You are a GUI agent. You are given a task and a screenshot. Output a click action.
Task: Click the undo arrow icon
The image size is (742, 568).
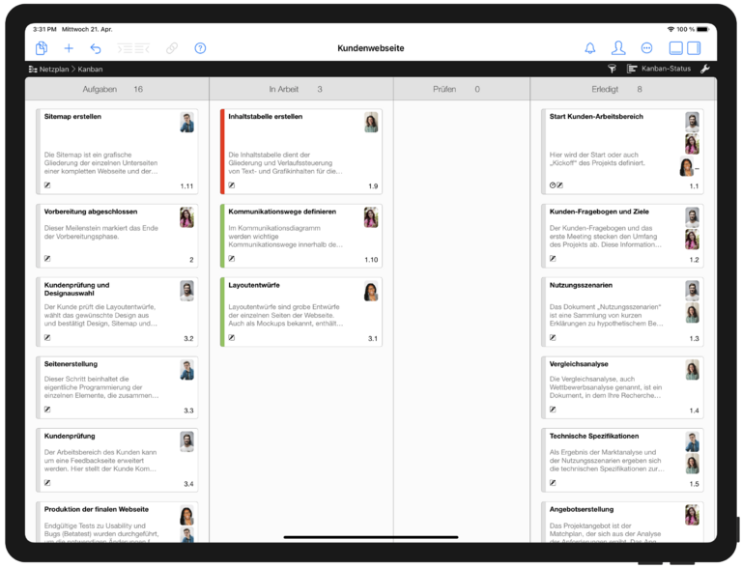[96, 48]
